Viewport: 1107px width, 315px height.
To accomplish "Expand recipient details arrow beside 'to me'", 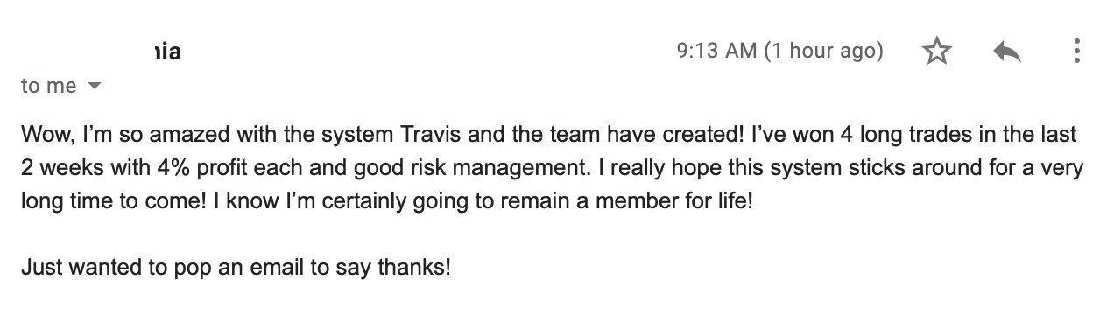I will coord(95,87).
